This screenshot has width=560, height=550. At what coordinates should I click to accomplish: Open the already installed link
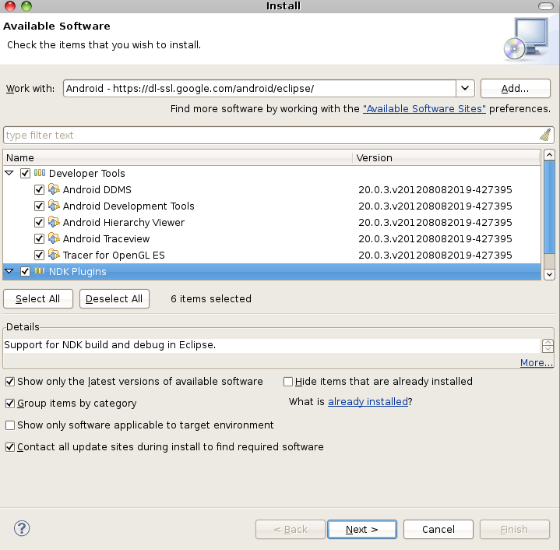[368, 402]
